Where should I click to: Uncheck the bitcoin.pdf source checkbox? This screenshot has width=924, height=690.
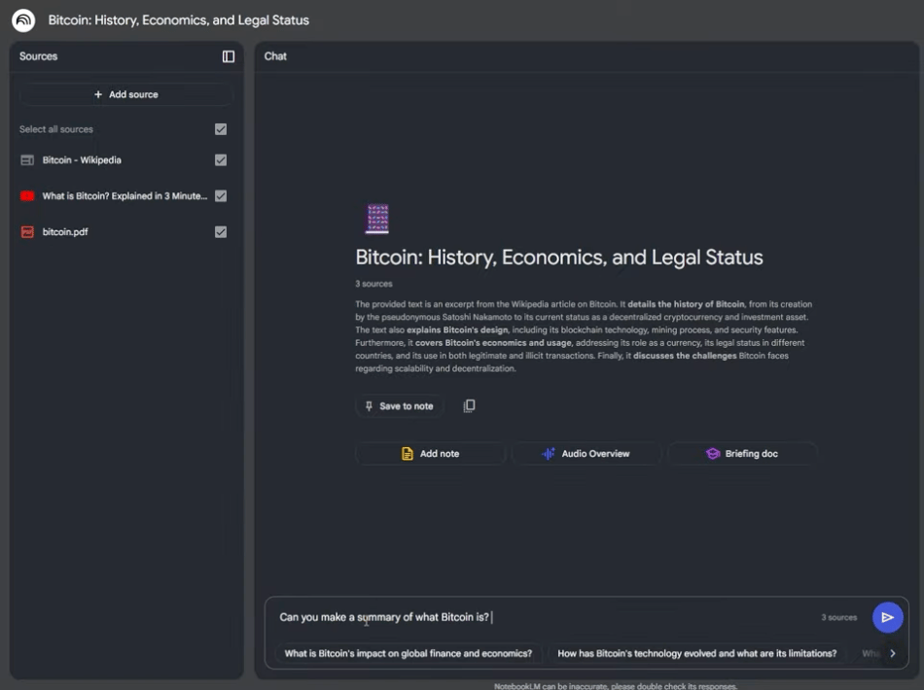(221, 232)
